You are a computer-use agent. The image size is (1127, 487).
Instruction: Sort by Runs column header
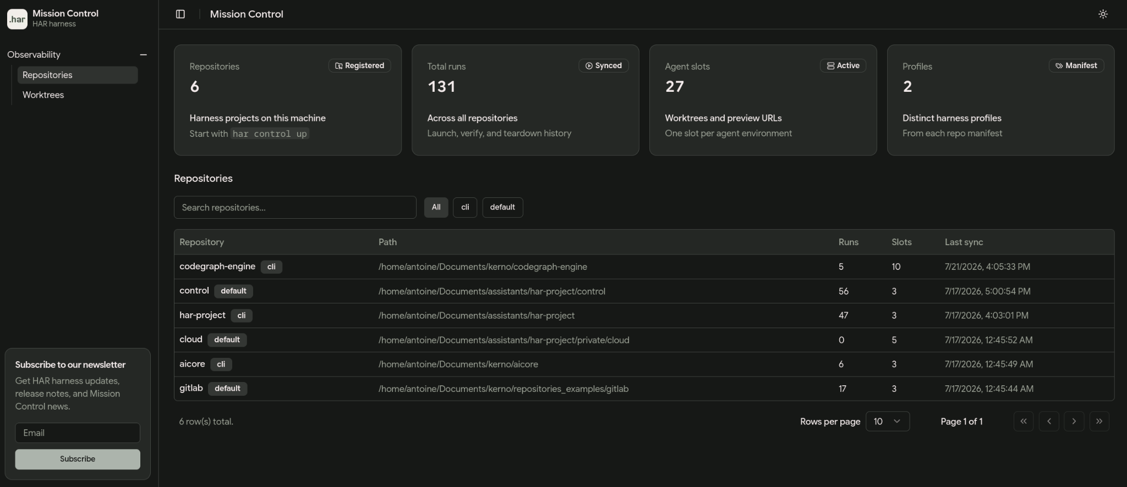click(849, 242)
